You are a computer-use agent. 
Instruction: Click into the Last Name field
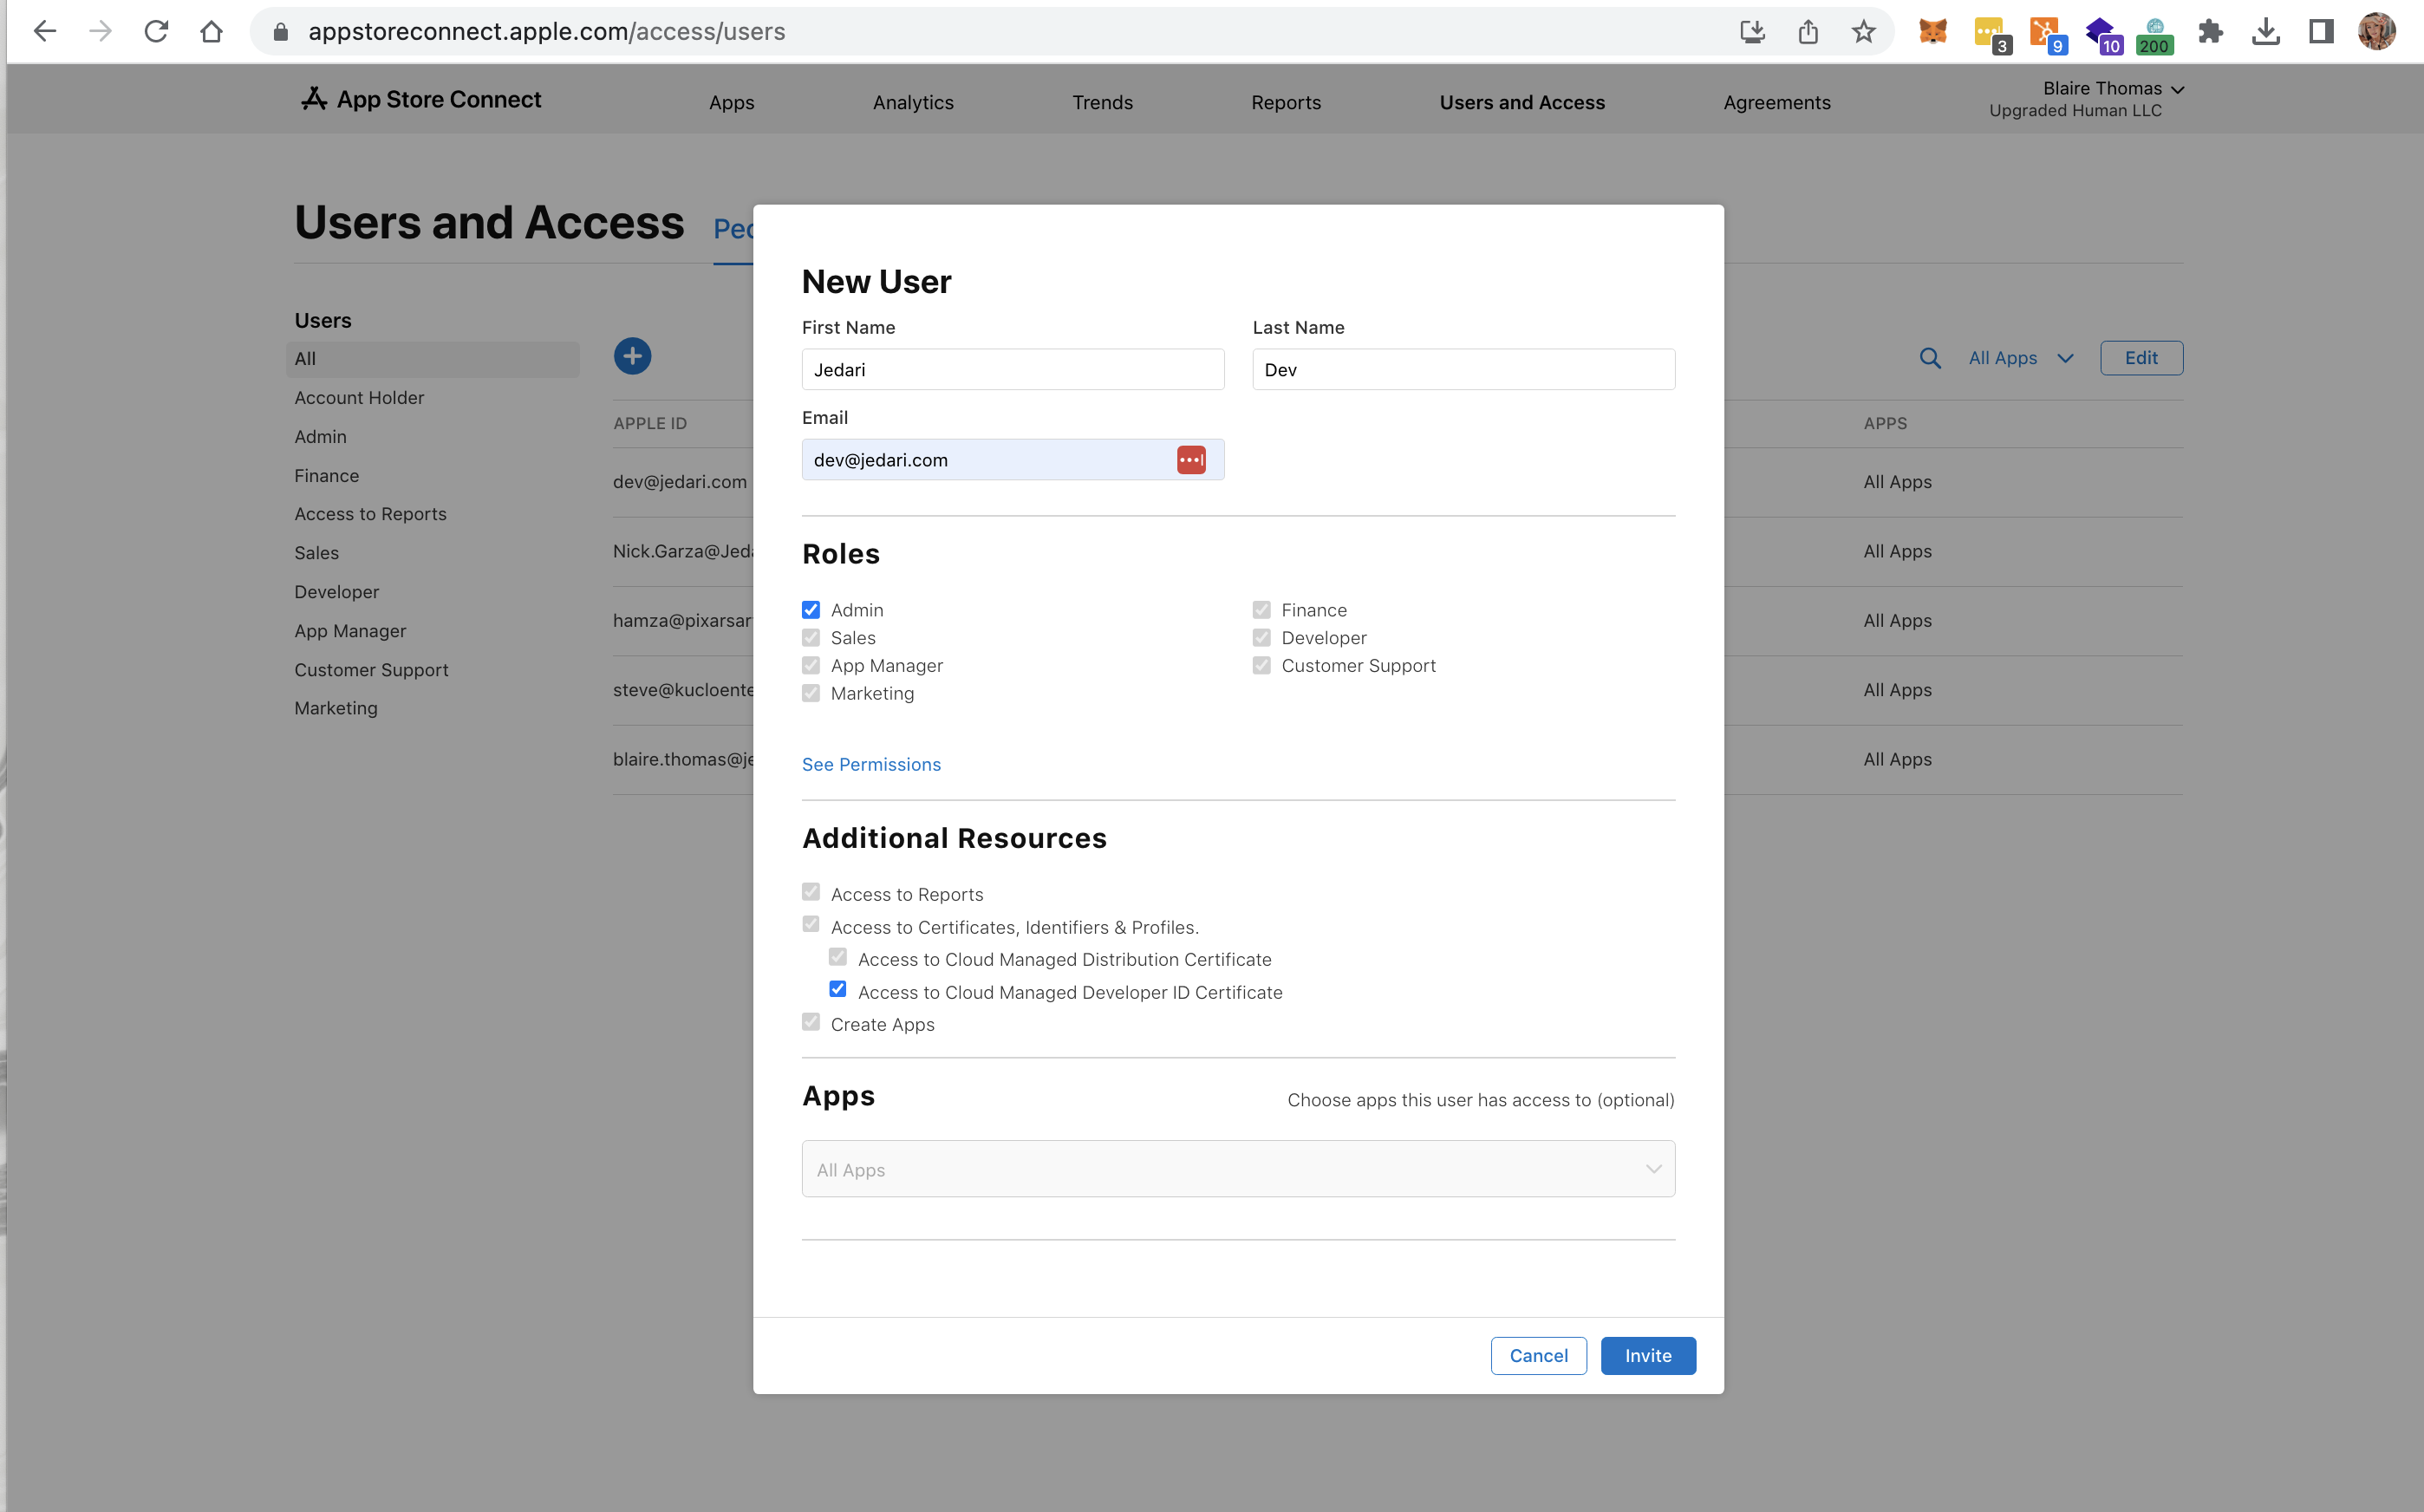pyautogui.click(x=1463, y=369)
